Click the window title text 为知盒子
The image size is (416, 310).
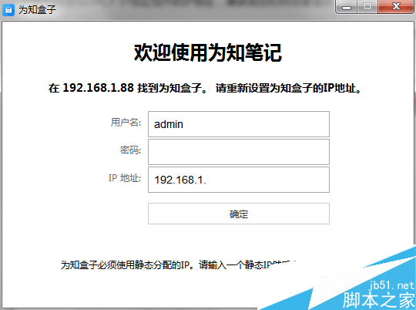pyautogui.click(x=37, y=9)
